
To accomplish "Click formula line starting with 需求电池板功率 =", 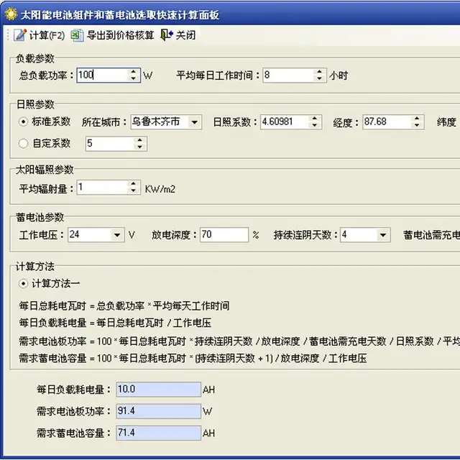I will point(239,341).
